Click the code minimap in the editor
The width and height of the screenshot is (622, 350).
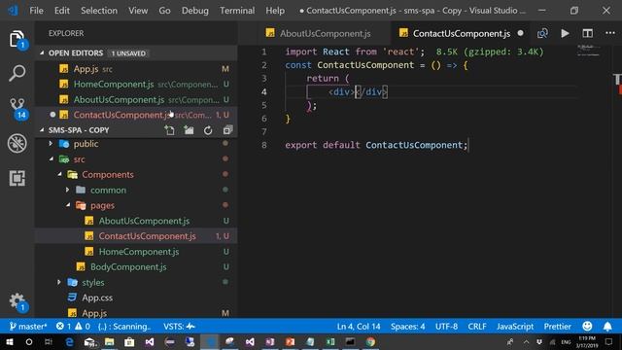click(x=589, y=51)
